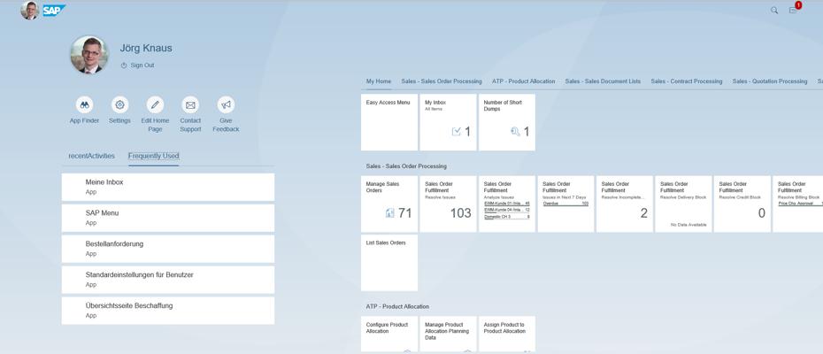Open the Resolve Billing Block tile
The height and width of the screenshot is (354, 823).
(x=798, y=204)
